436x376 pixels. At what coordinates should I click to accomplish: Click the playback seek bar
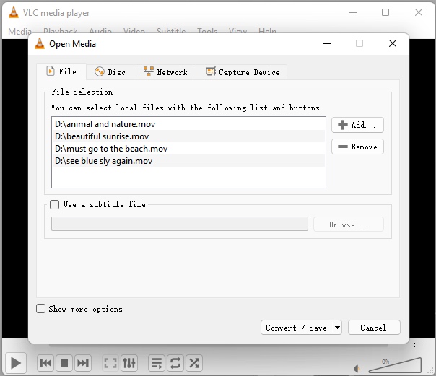coord(219,345)
